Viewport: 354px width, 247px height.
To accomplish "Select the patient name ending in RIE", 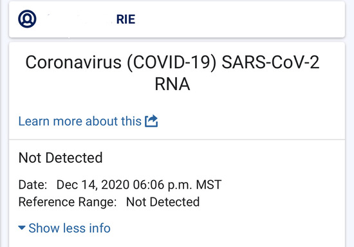I will pos(126,19).
